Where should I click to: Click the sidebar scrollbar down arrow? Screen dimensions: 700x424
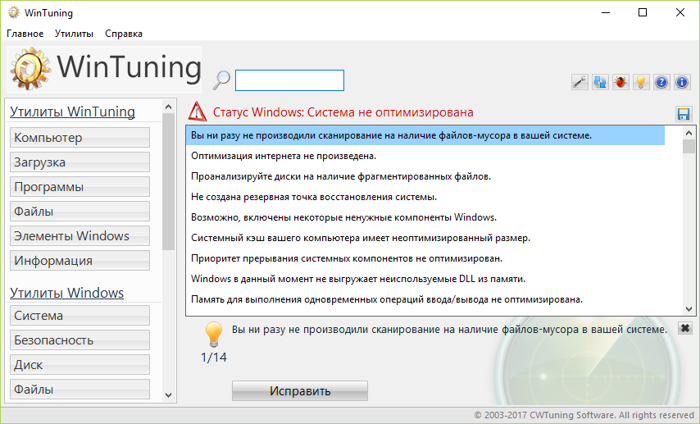[x=168, y=395]
